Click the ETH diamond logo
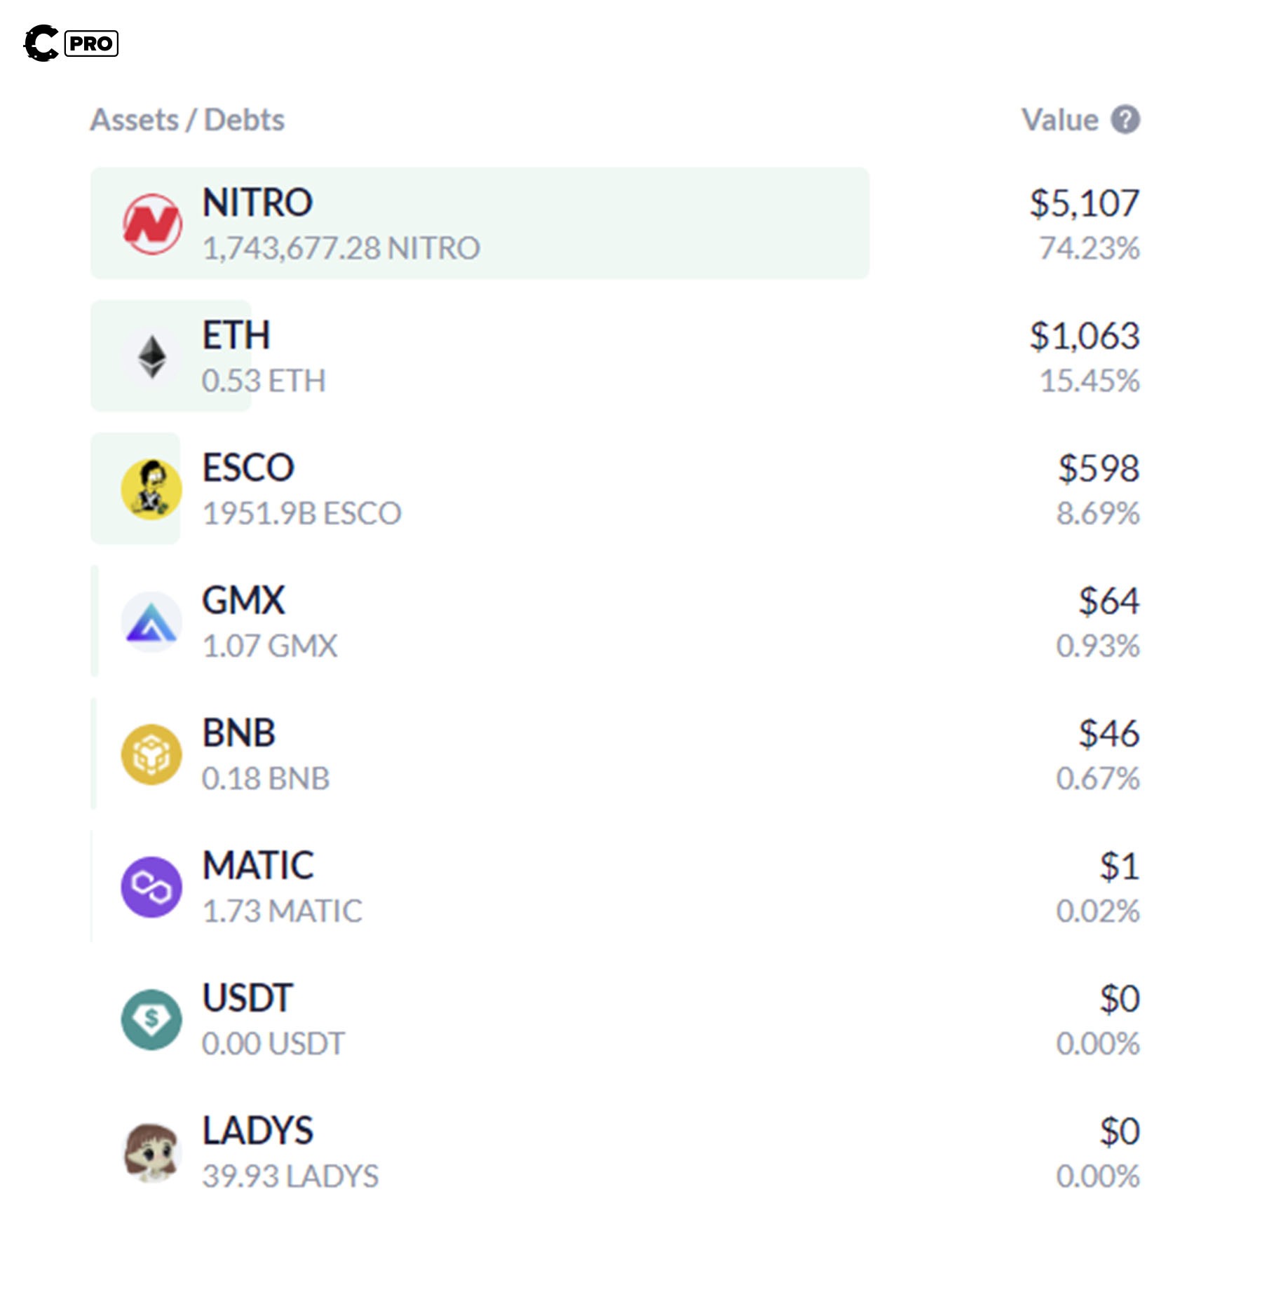Image resolution: width=1262 pixels, height=1292 pixels. pyautogui.click(x=152, y=357)
